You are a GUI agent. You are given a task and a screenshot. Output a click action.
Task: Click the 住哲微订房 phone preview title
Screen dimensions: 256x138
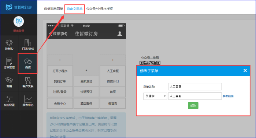pyautogui.click(x=86, y=34)
